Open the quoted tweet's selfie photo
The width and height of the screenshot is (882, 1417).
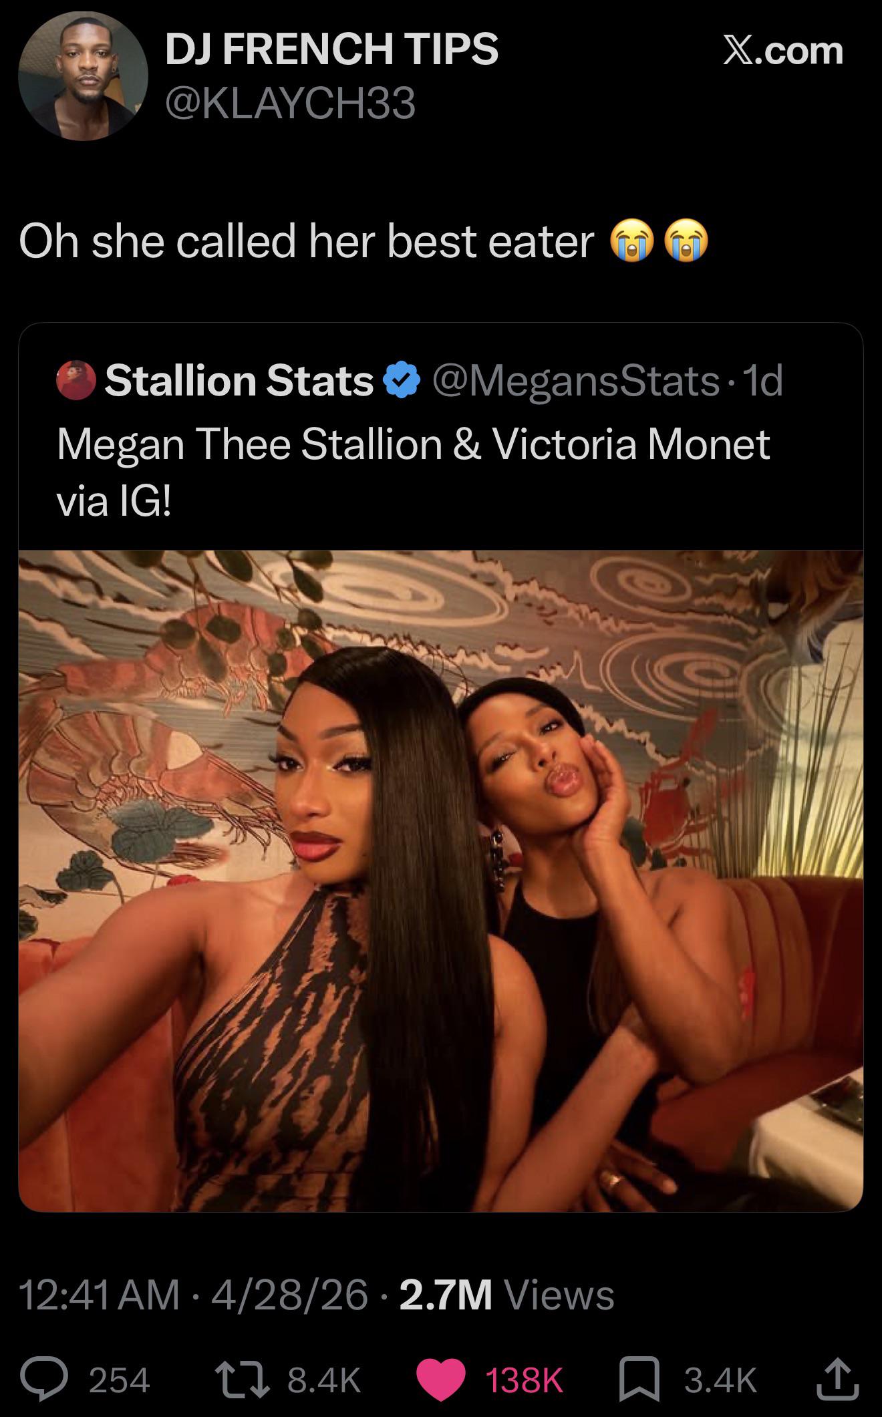pos(441,881)
